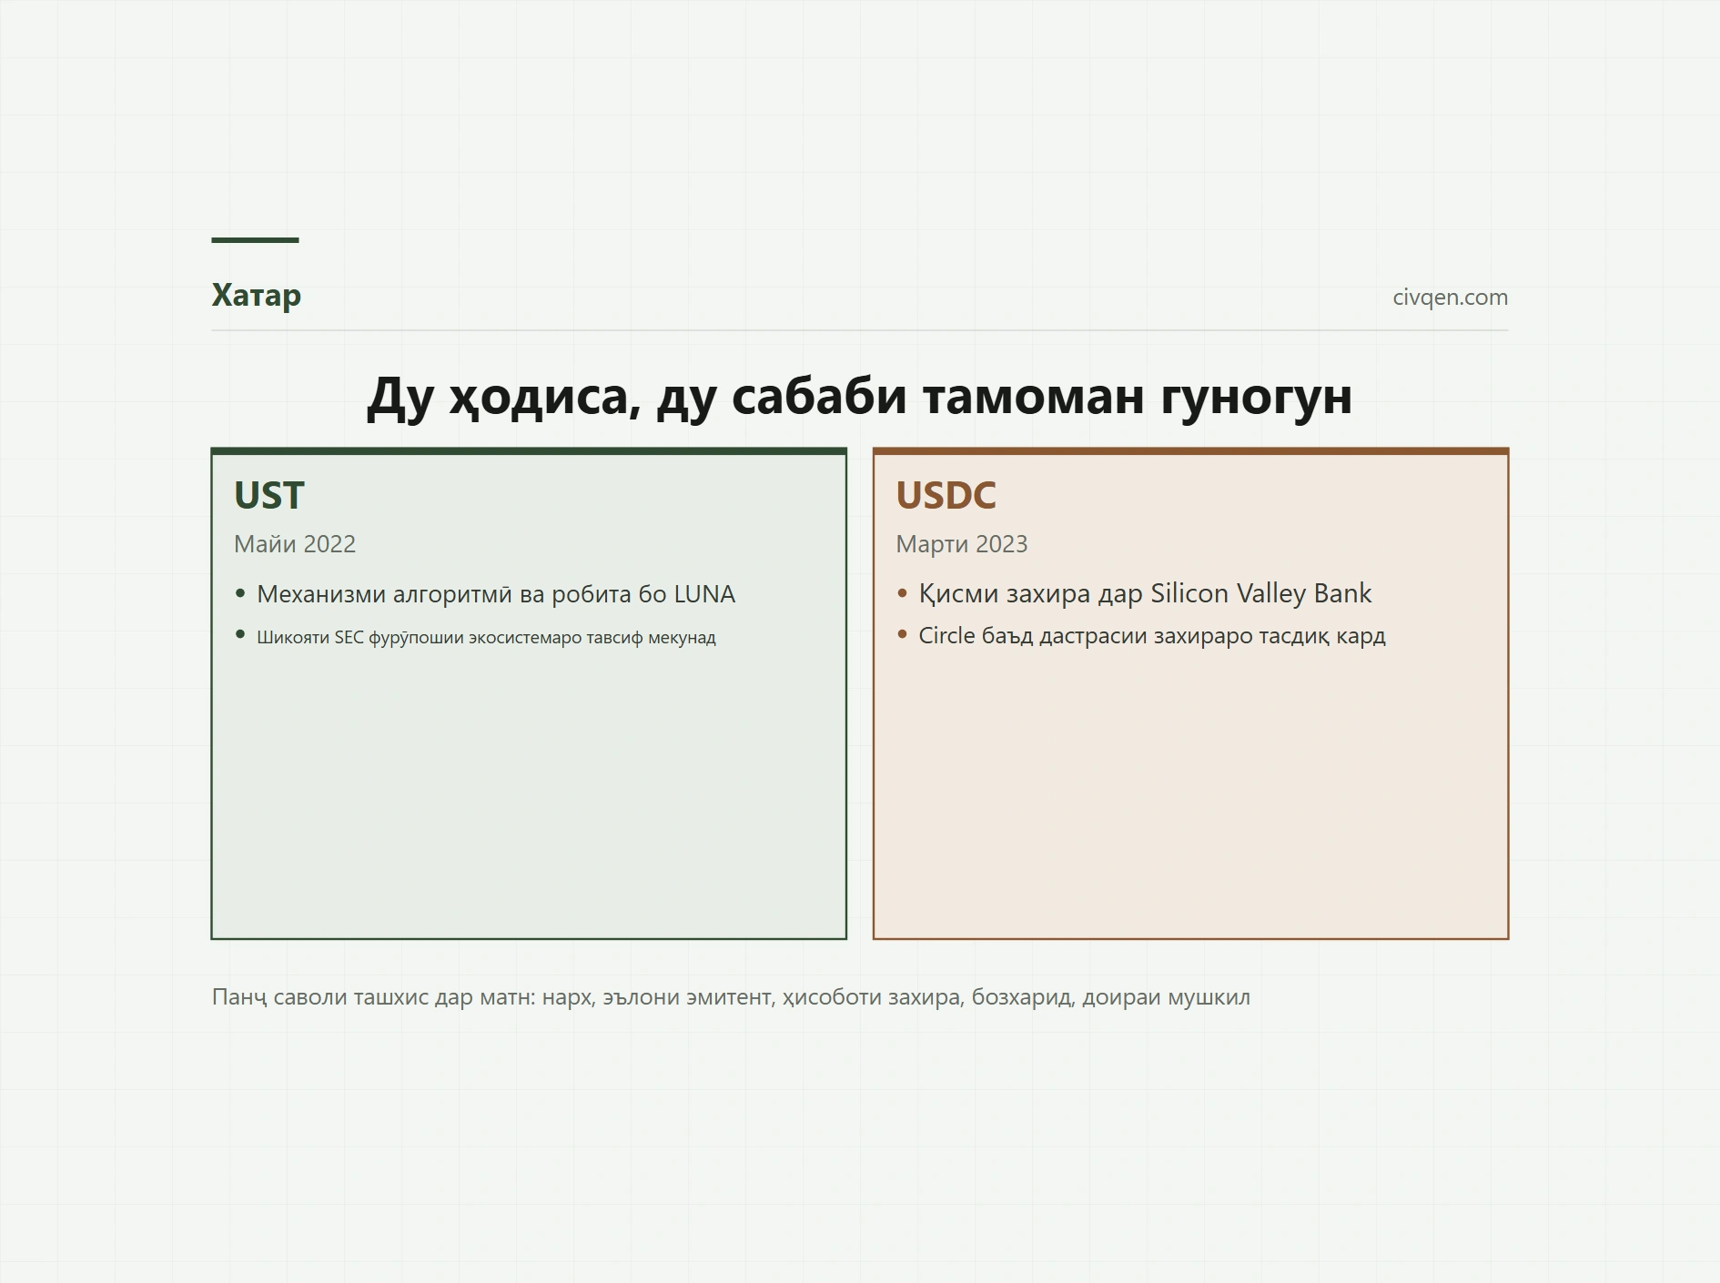1720x1283 pixels.
Task: Click the USDC card heading
Action: (946, 495)
